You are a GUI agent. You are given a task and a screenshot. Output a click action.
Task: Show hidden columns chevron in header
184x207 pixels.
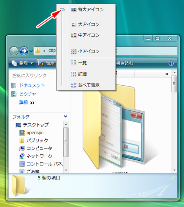click(167, 74)
